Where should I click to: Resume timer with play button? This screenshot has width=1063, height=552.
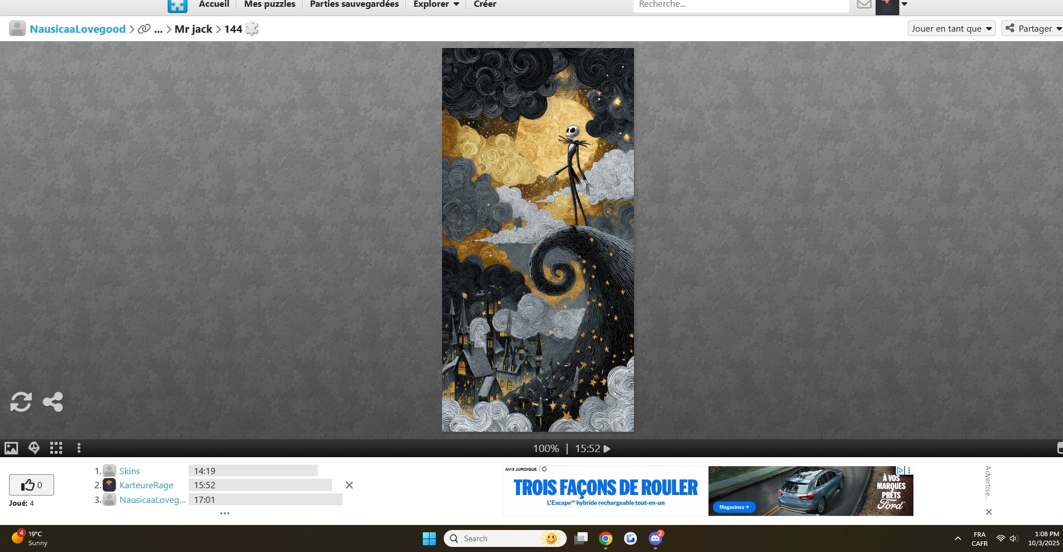point(607,449)
